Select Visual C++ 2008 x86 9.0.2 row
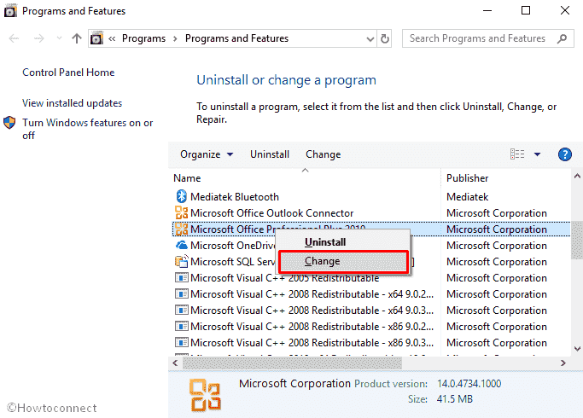This screenshot has height=418, width=583. point(370,326)
